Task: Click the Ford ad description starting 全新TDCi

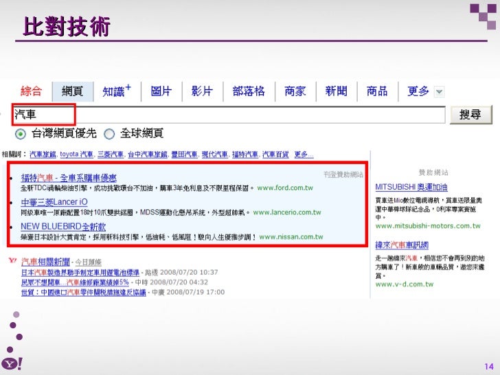Action: (x=137, y=188)
